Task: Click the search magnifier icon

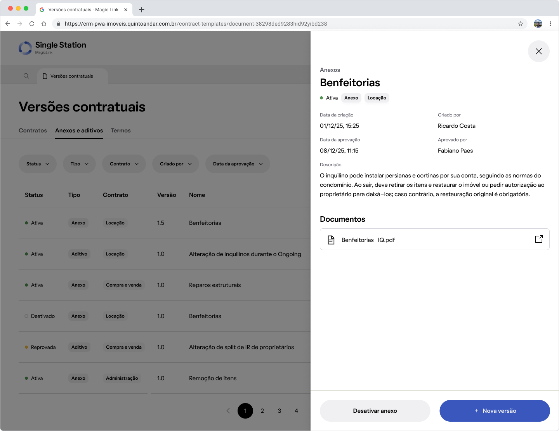Action: coord(26,76)
